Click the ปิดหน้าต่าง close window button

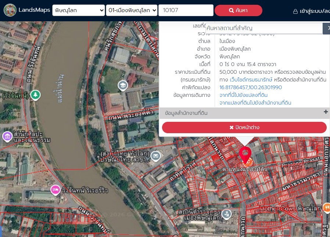(x=244, y=127)
